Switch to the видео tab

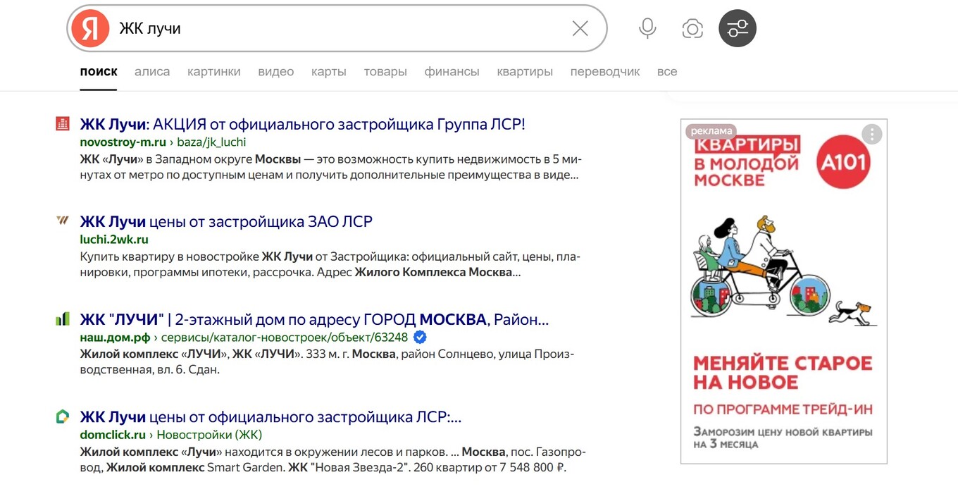point(276,71)
